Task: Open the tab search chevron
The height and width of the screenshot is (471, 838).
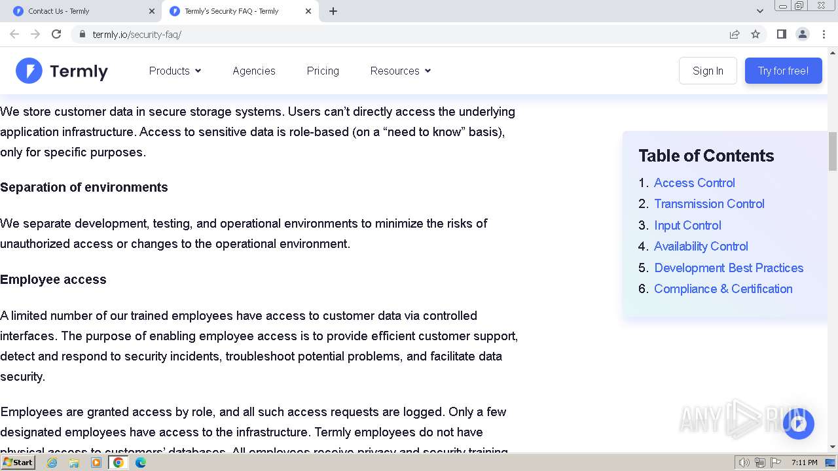Action: coord(759,11)
